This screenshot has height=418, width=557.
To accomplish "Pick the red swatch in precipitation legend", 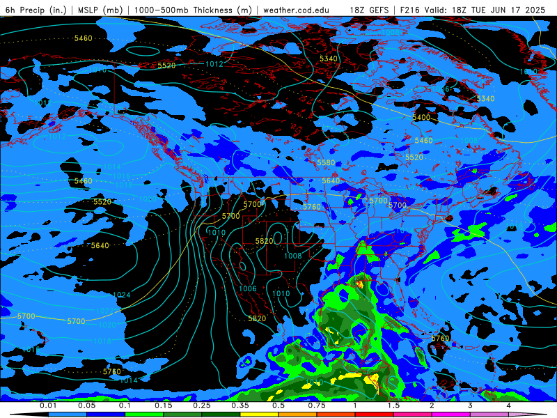I will tap(375, 415).
